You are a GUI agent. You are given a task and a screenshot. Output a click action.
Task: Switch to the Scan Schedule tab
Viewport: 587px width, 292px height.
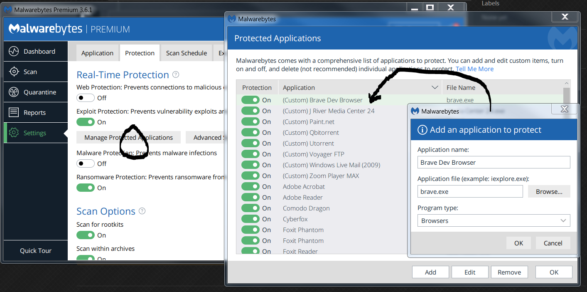coord(187,53)
